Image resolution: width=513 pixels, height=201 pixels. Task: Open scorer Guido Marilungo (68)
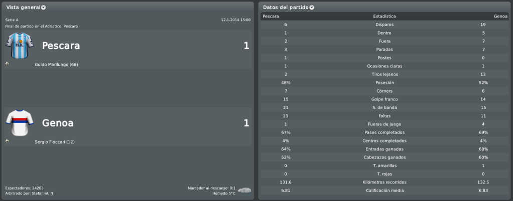click(56, 64)
